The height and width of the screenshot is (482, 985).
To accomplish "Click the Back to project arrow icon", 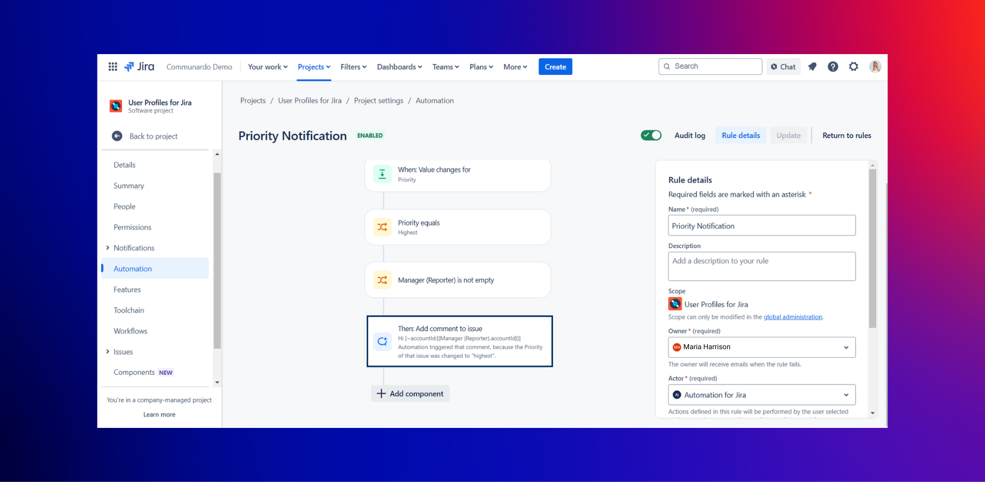I will tap(117, 136).
